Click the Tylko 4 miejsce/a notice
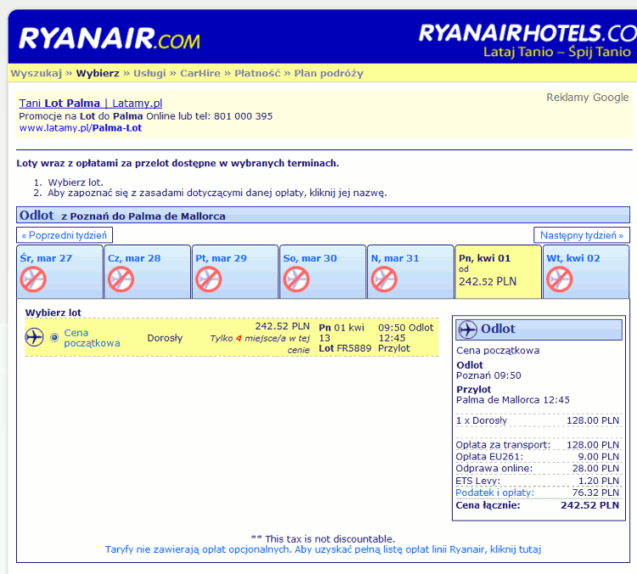Screen dimensions: 637x574 click(x=260, y=344)
